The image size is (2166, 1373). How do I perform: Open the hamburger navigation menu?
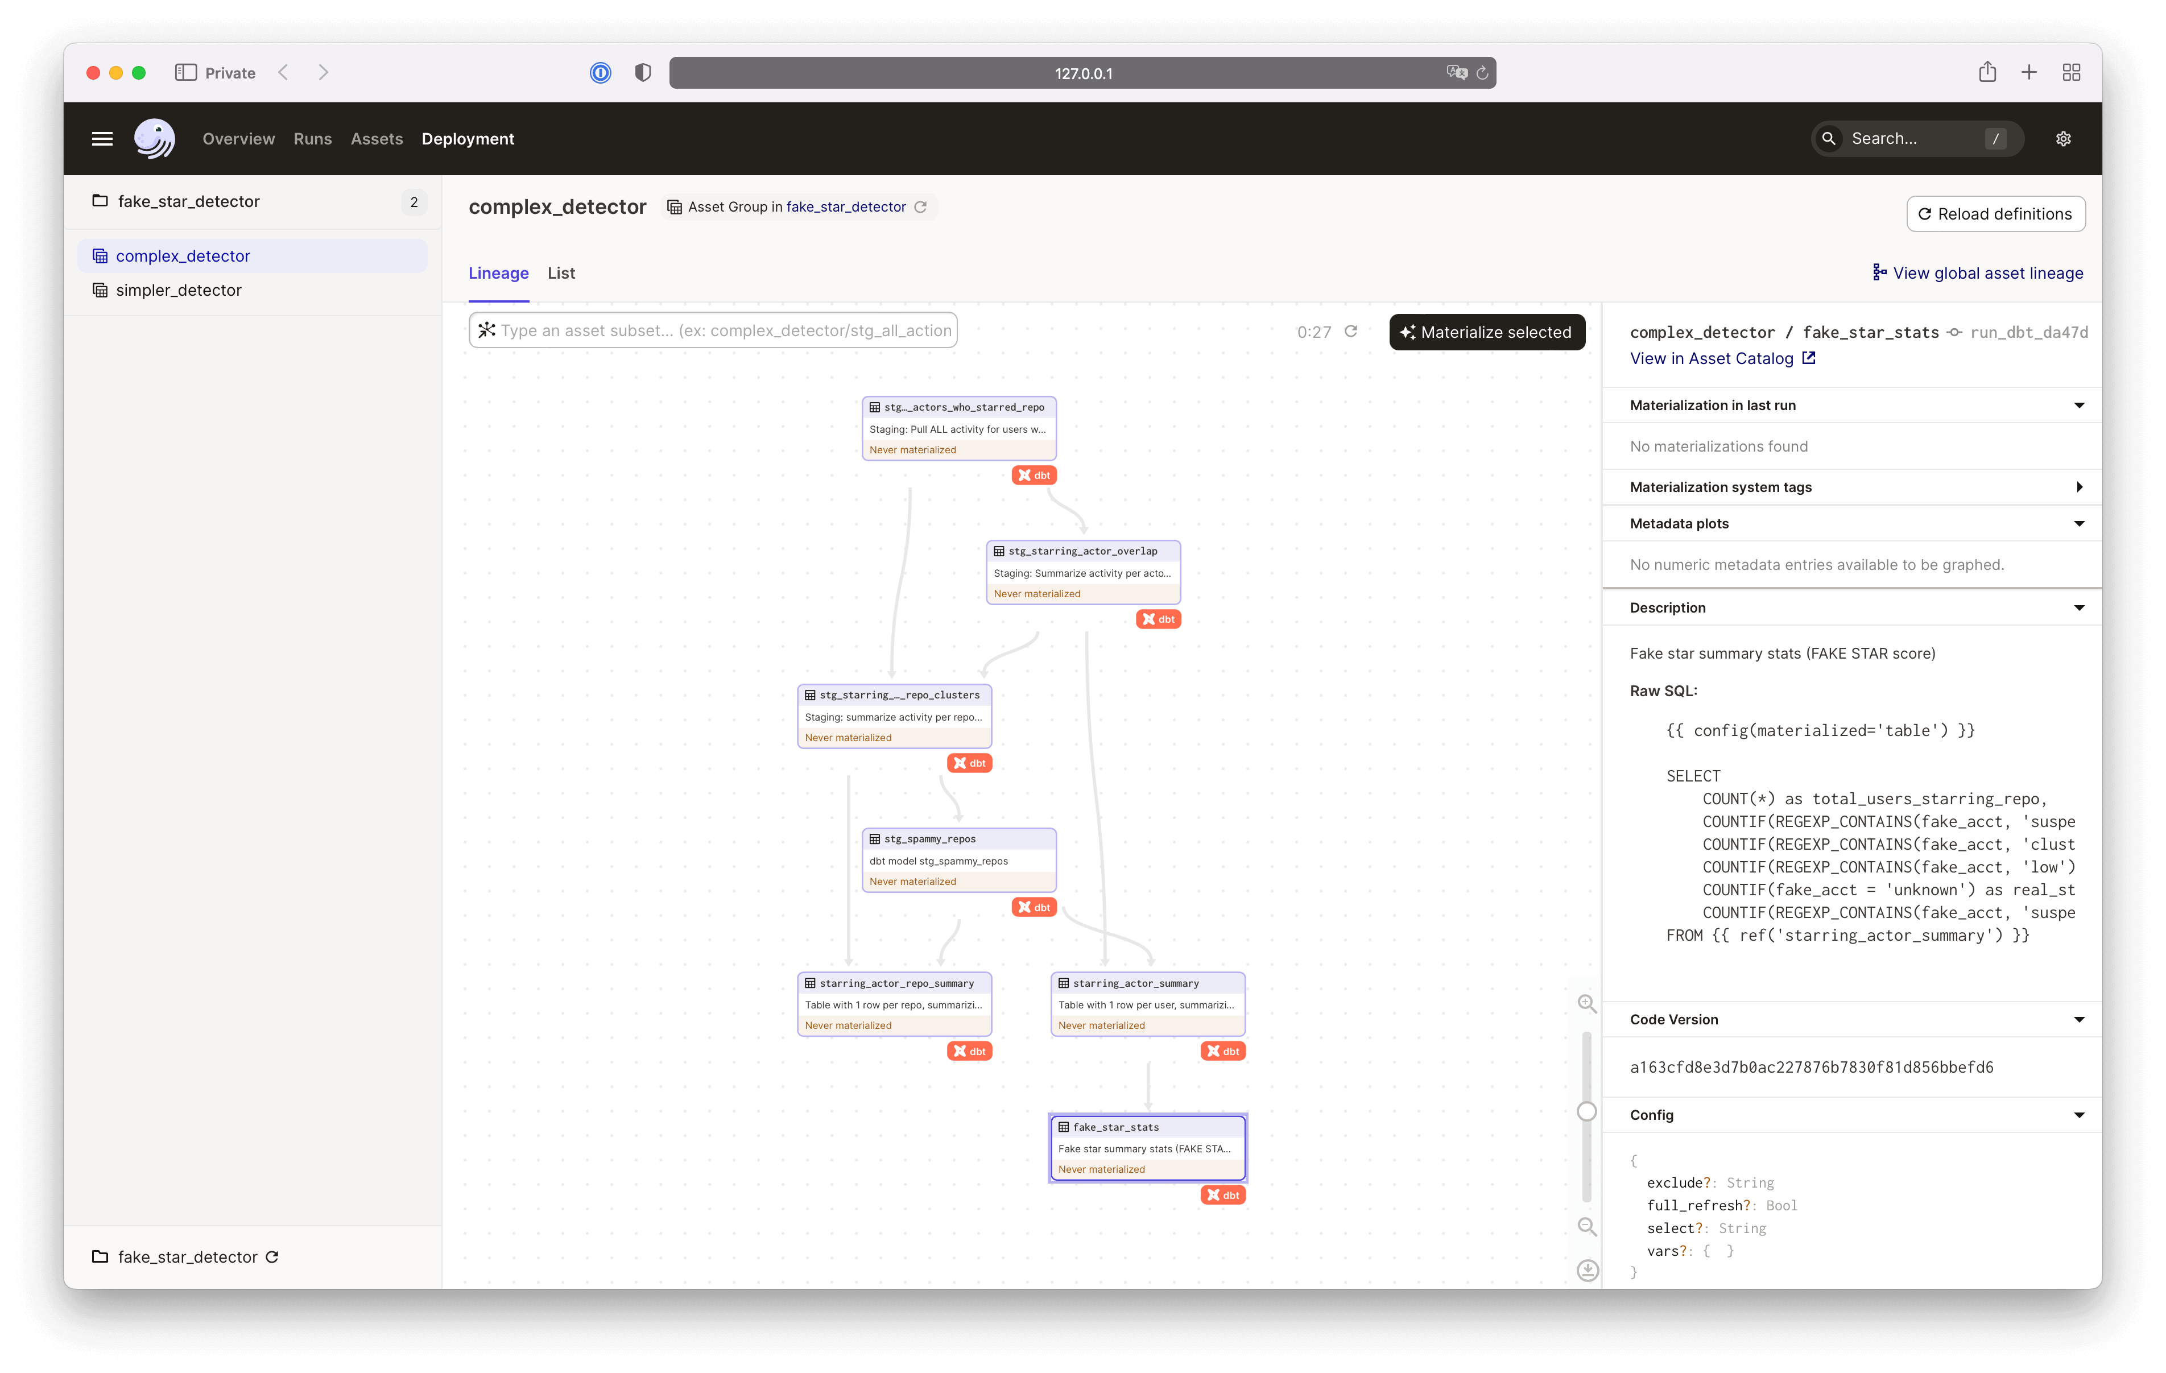click(102, 139)
